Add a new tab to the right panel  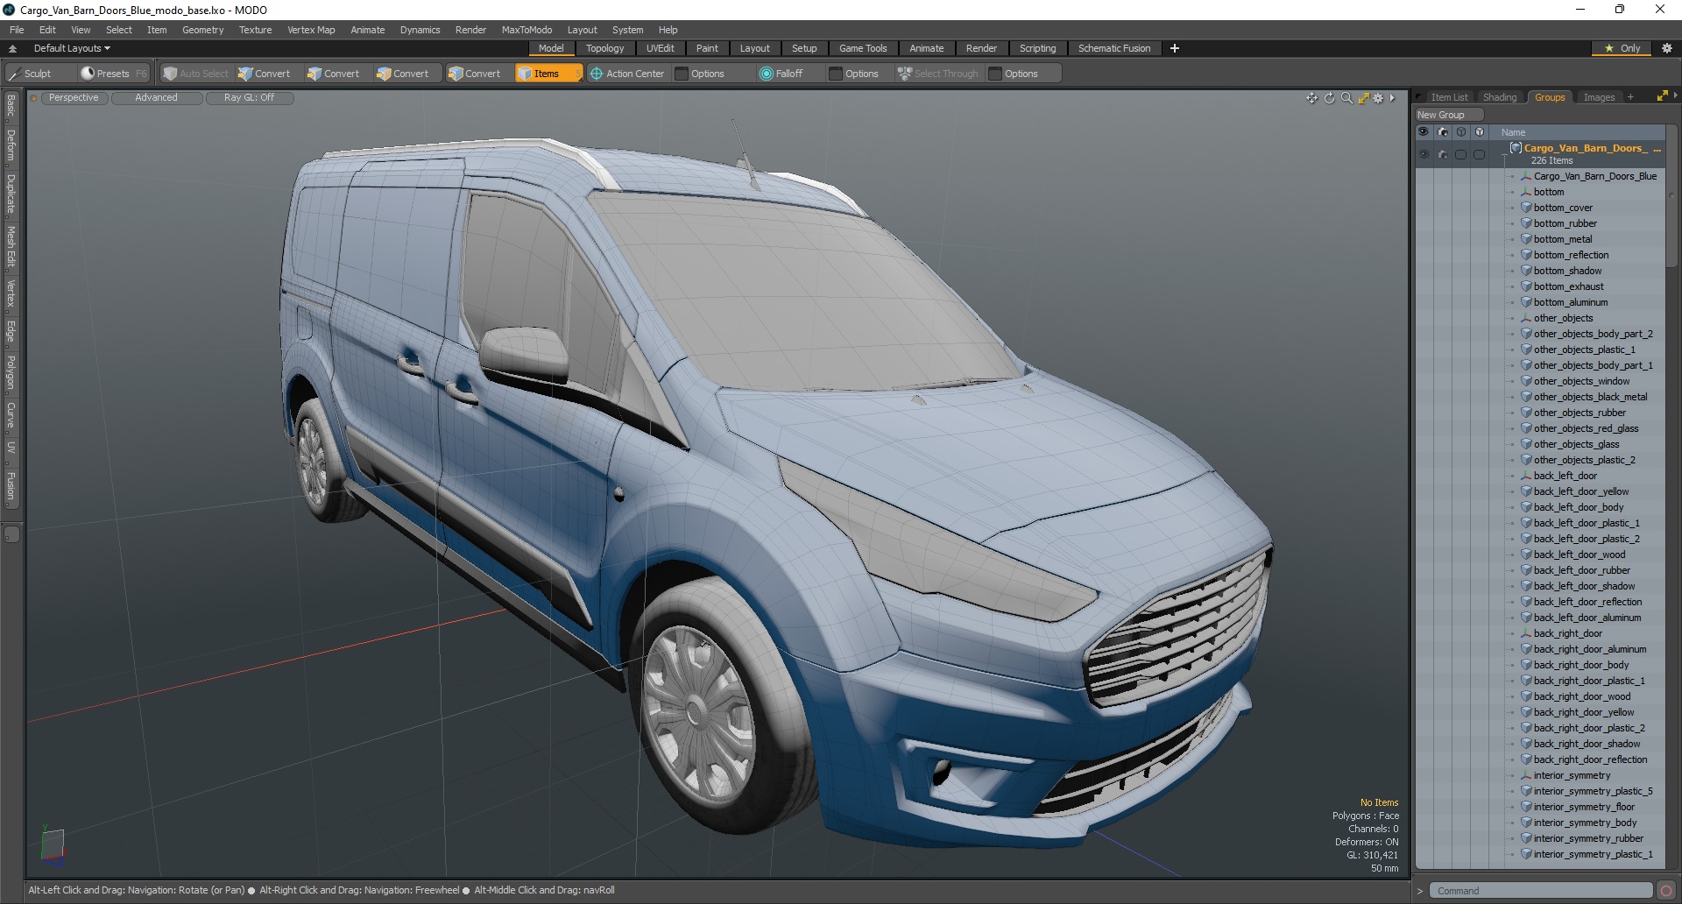[1630, 97]
